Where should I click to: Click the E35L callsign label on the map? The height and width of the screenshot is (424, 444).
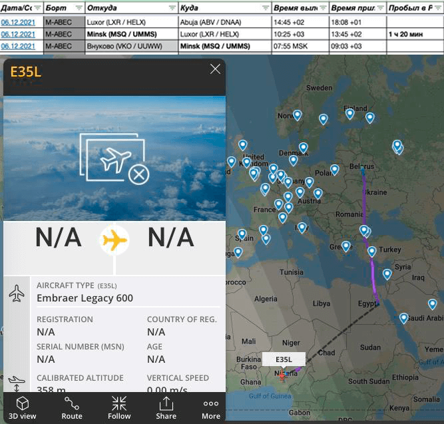point(284,359)
